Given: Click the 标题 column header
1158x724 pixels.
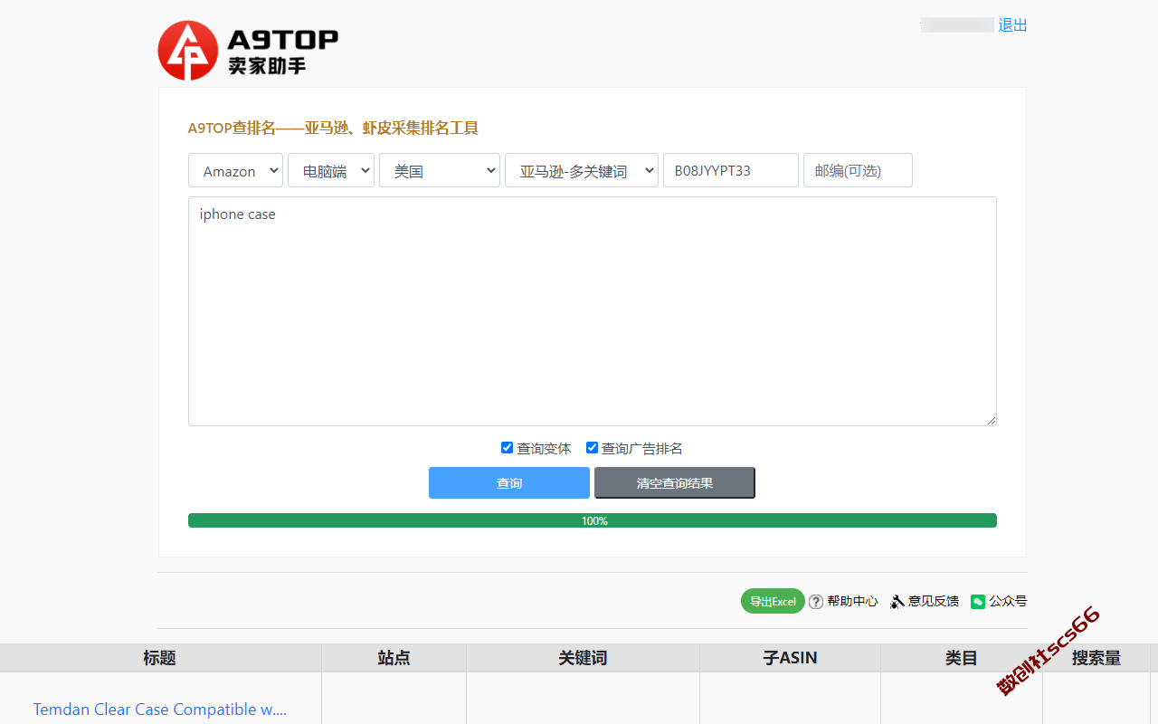Looking at the screenshot, I should point(160,658).
